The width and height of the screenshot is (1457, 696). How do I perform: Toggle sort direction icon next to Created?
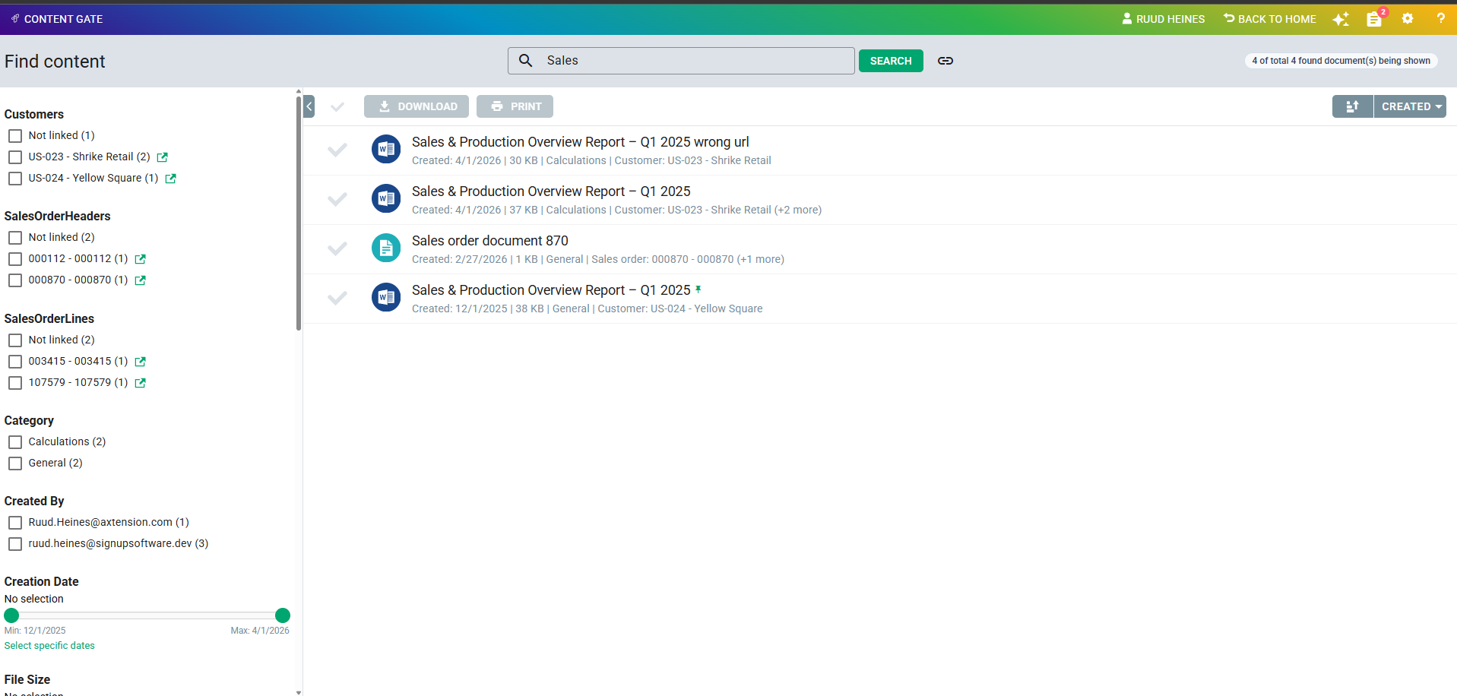1353,106
